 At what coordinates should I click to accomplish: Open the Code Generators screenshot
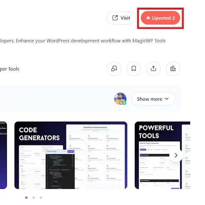71,155
